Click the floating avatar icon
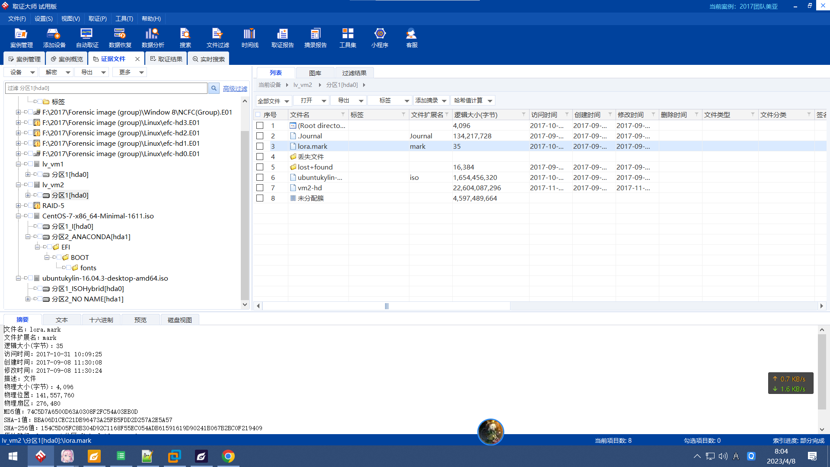This screenshot has width=830, height=467. 490,432
